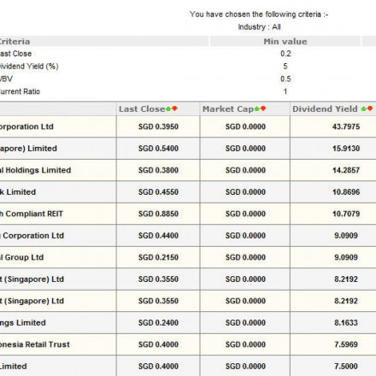Sort Market Cap descending with red arrow
The width and height of the screenshot is (376, 376).
pos(263,109)
